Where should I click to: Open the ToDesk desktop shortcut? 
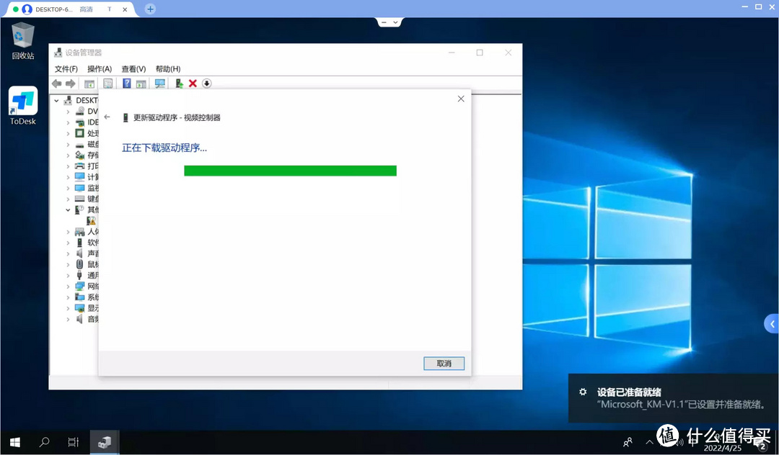(x=23, y=106)
